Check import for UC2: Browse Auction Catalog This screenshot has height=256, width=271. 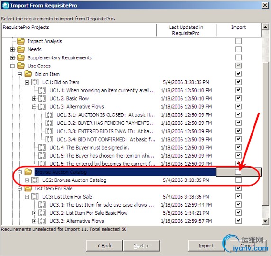coord(238,180)
